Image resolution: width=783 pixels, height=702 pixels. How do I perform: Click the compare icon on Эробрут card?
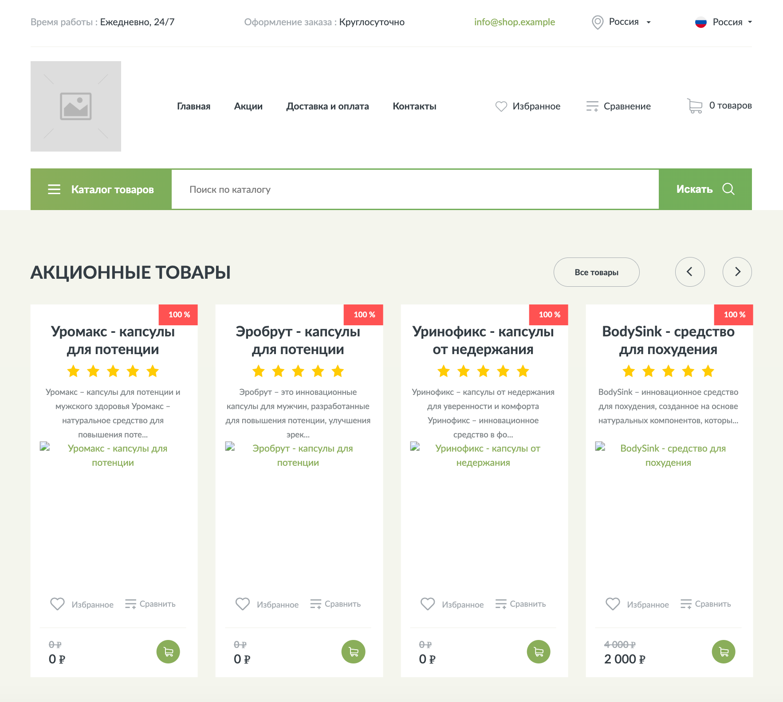tap(315, 604)
